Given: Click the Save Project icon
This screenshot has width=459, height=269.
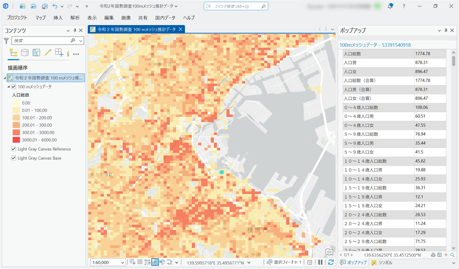Looking at the screenshot, I should tap(44, 6).
